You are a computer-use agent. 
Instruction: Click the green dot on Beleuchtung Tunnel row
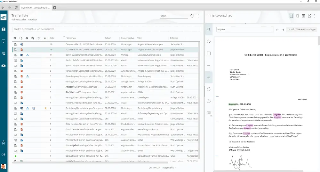pos(15,156)
